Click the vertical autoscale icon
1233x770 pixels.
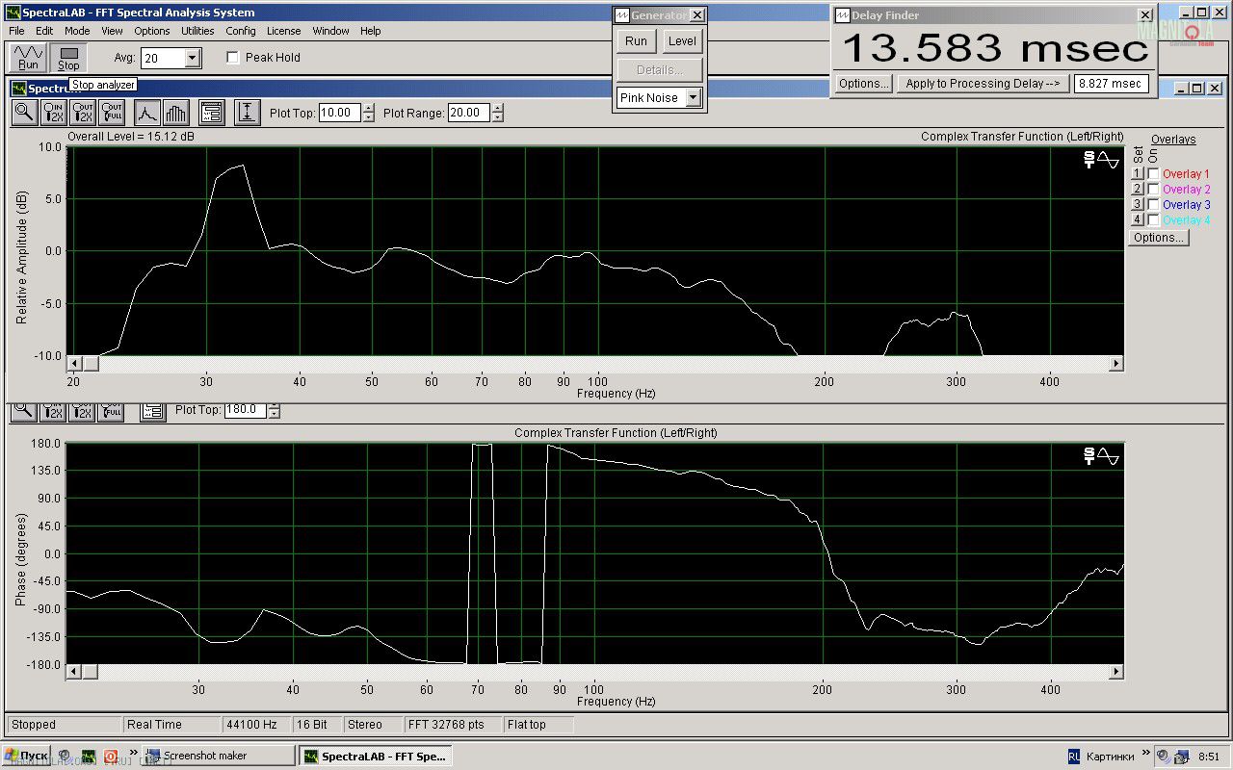coord(248,113)
